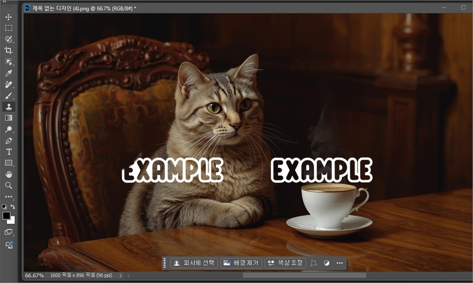This screenshot has width=473, height=283.
Task: Select the Rectangular Marquee tool
Action: click(9, 28)
